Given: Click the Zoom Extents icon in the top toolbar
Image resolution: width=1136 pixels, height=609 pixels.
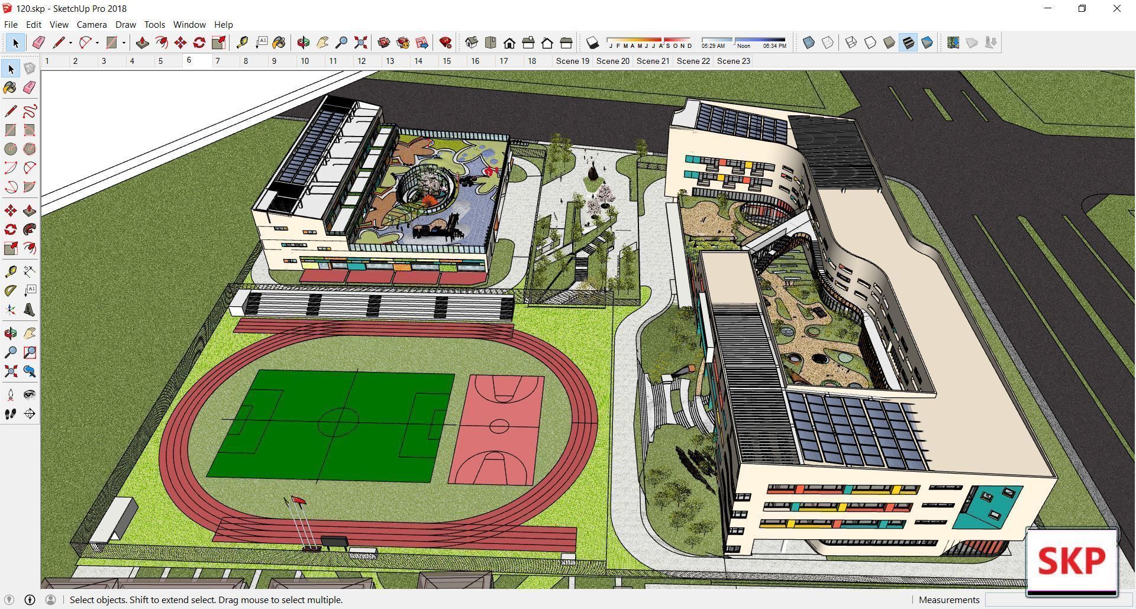Looking at the screenshot, I should pos(360,43).
